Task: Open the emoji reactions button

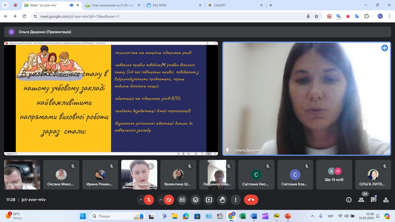Action: tap(195, 200)
